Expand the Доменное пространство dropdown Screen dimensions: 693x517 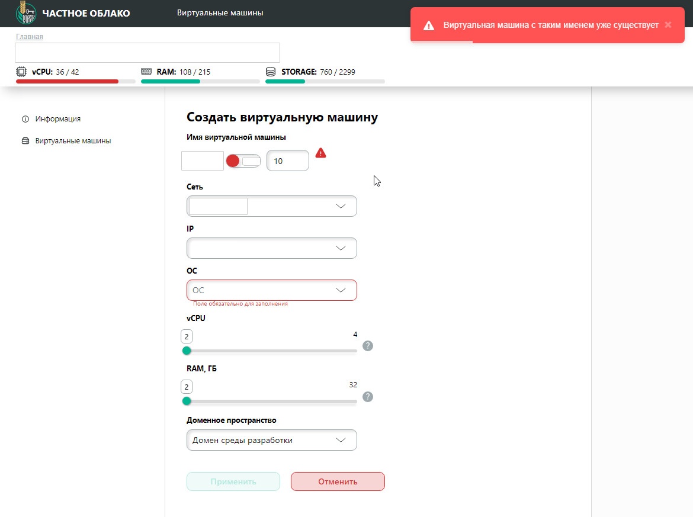tap(341, 440)
